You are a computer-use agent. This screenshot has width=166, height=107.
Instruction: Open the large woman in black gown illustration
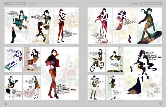pos(143,73)
